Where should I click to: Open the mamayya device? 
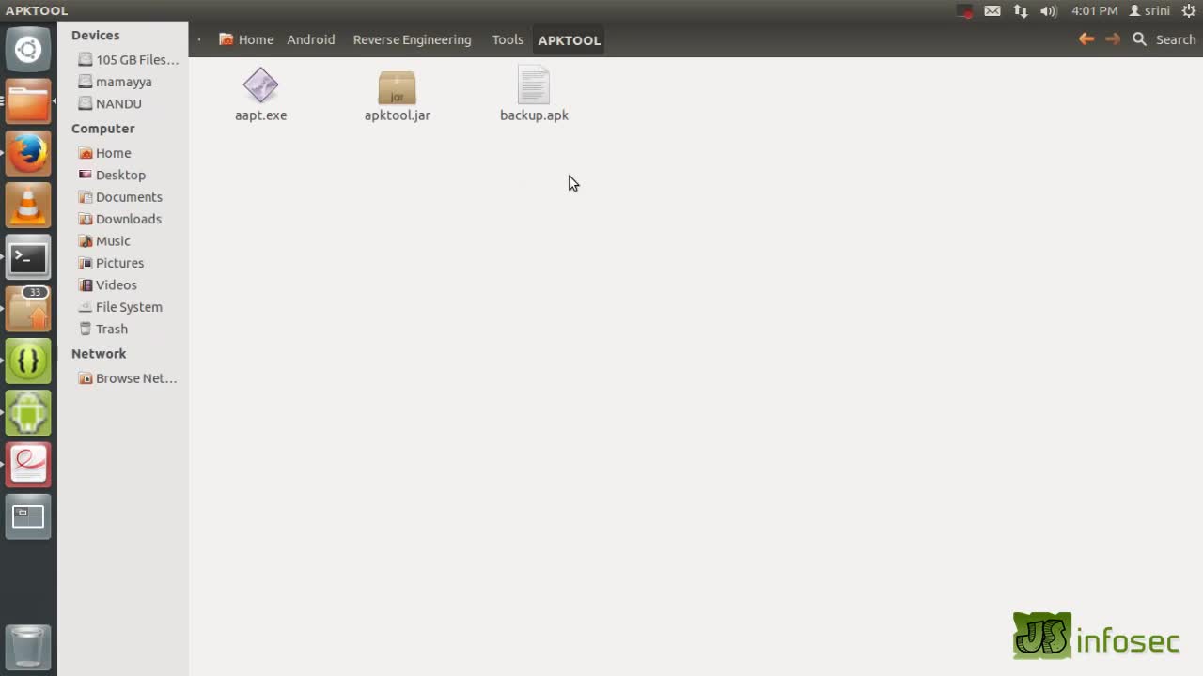click(x=115, y=82)
